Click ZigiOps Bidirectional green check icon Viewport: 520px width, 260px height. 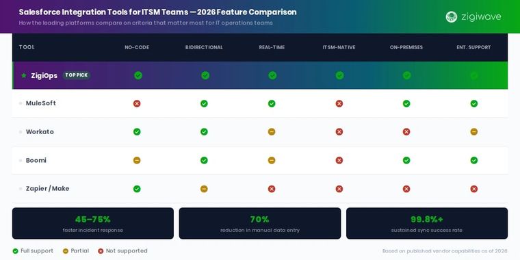click(205, 76)
